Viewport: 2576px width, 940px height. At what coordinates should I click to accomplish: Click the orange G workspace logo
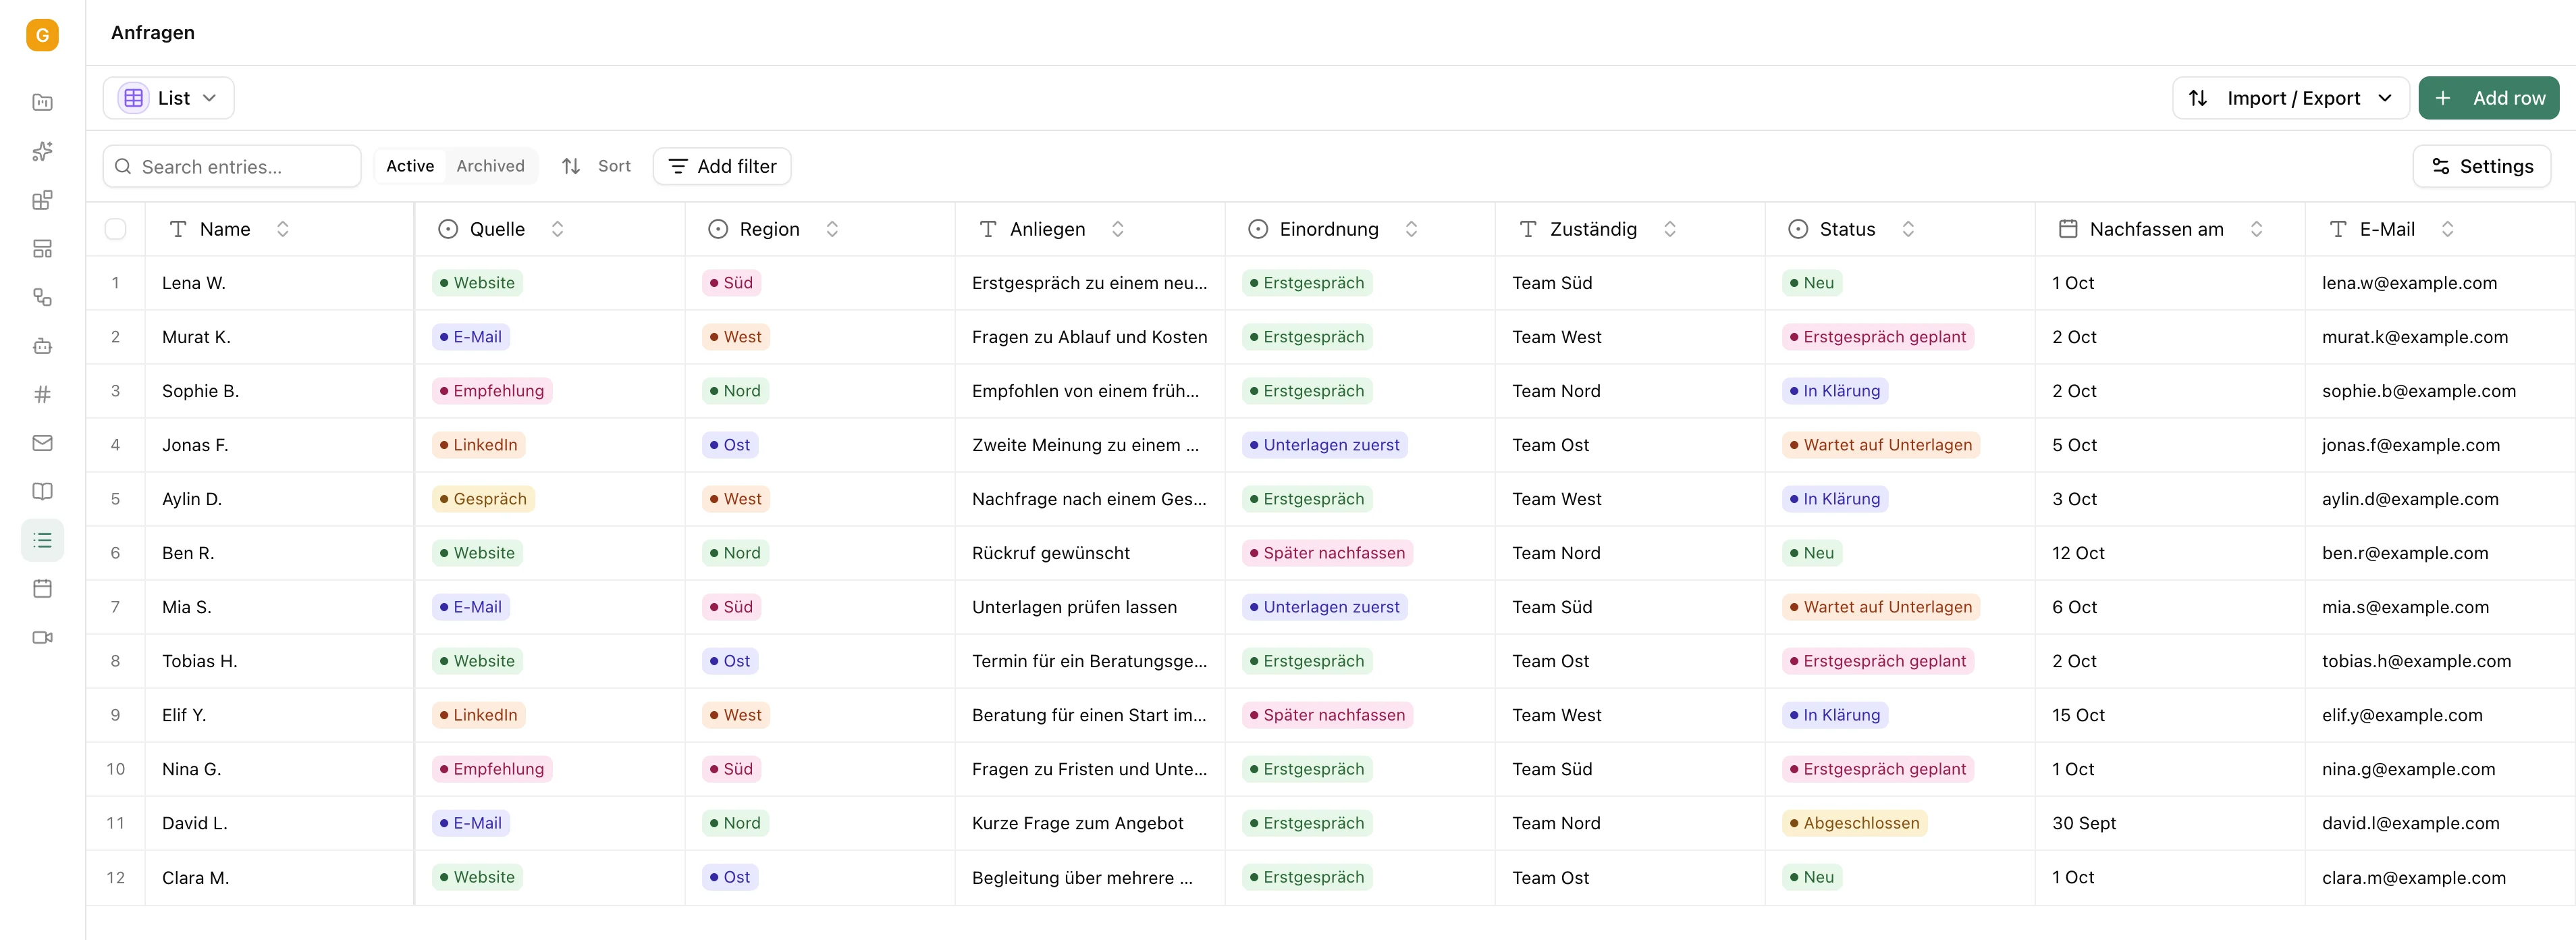coord(42,35)
